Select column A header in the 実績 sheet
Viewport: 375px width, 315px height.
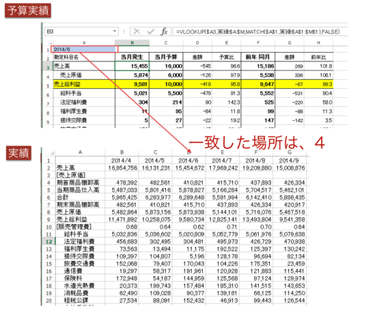click(80, 152)
